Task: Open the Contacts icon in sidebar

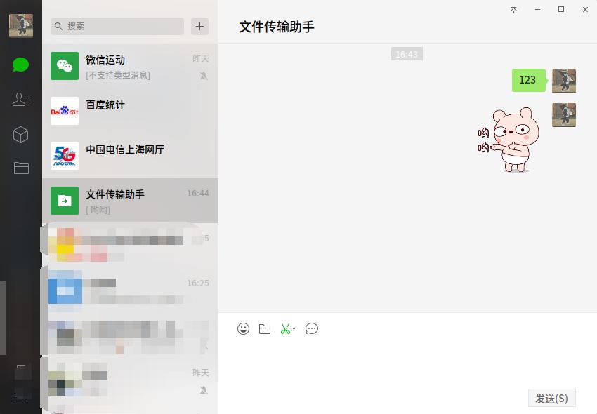Action: click(20, 100)
